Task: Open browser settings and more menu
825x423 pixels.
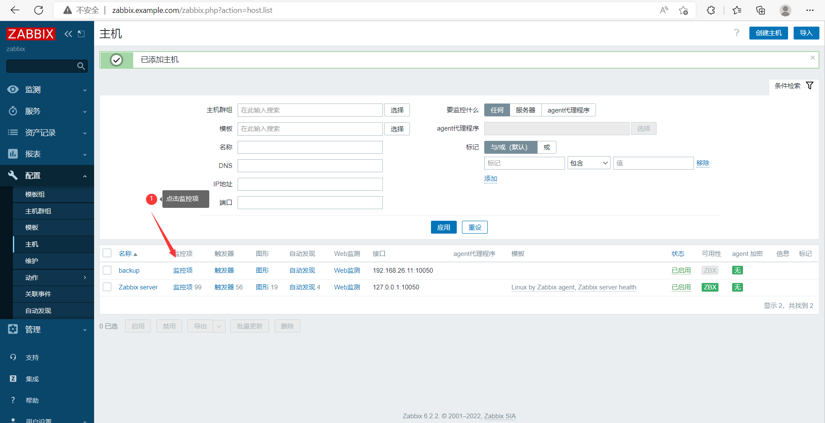Action: [810, 10]
